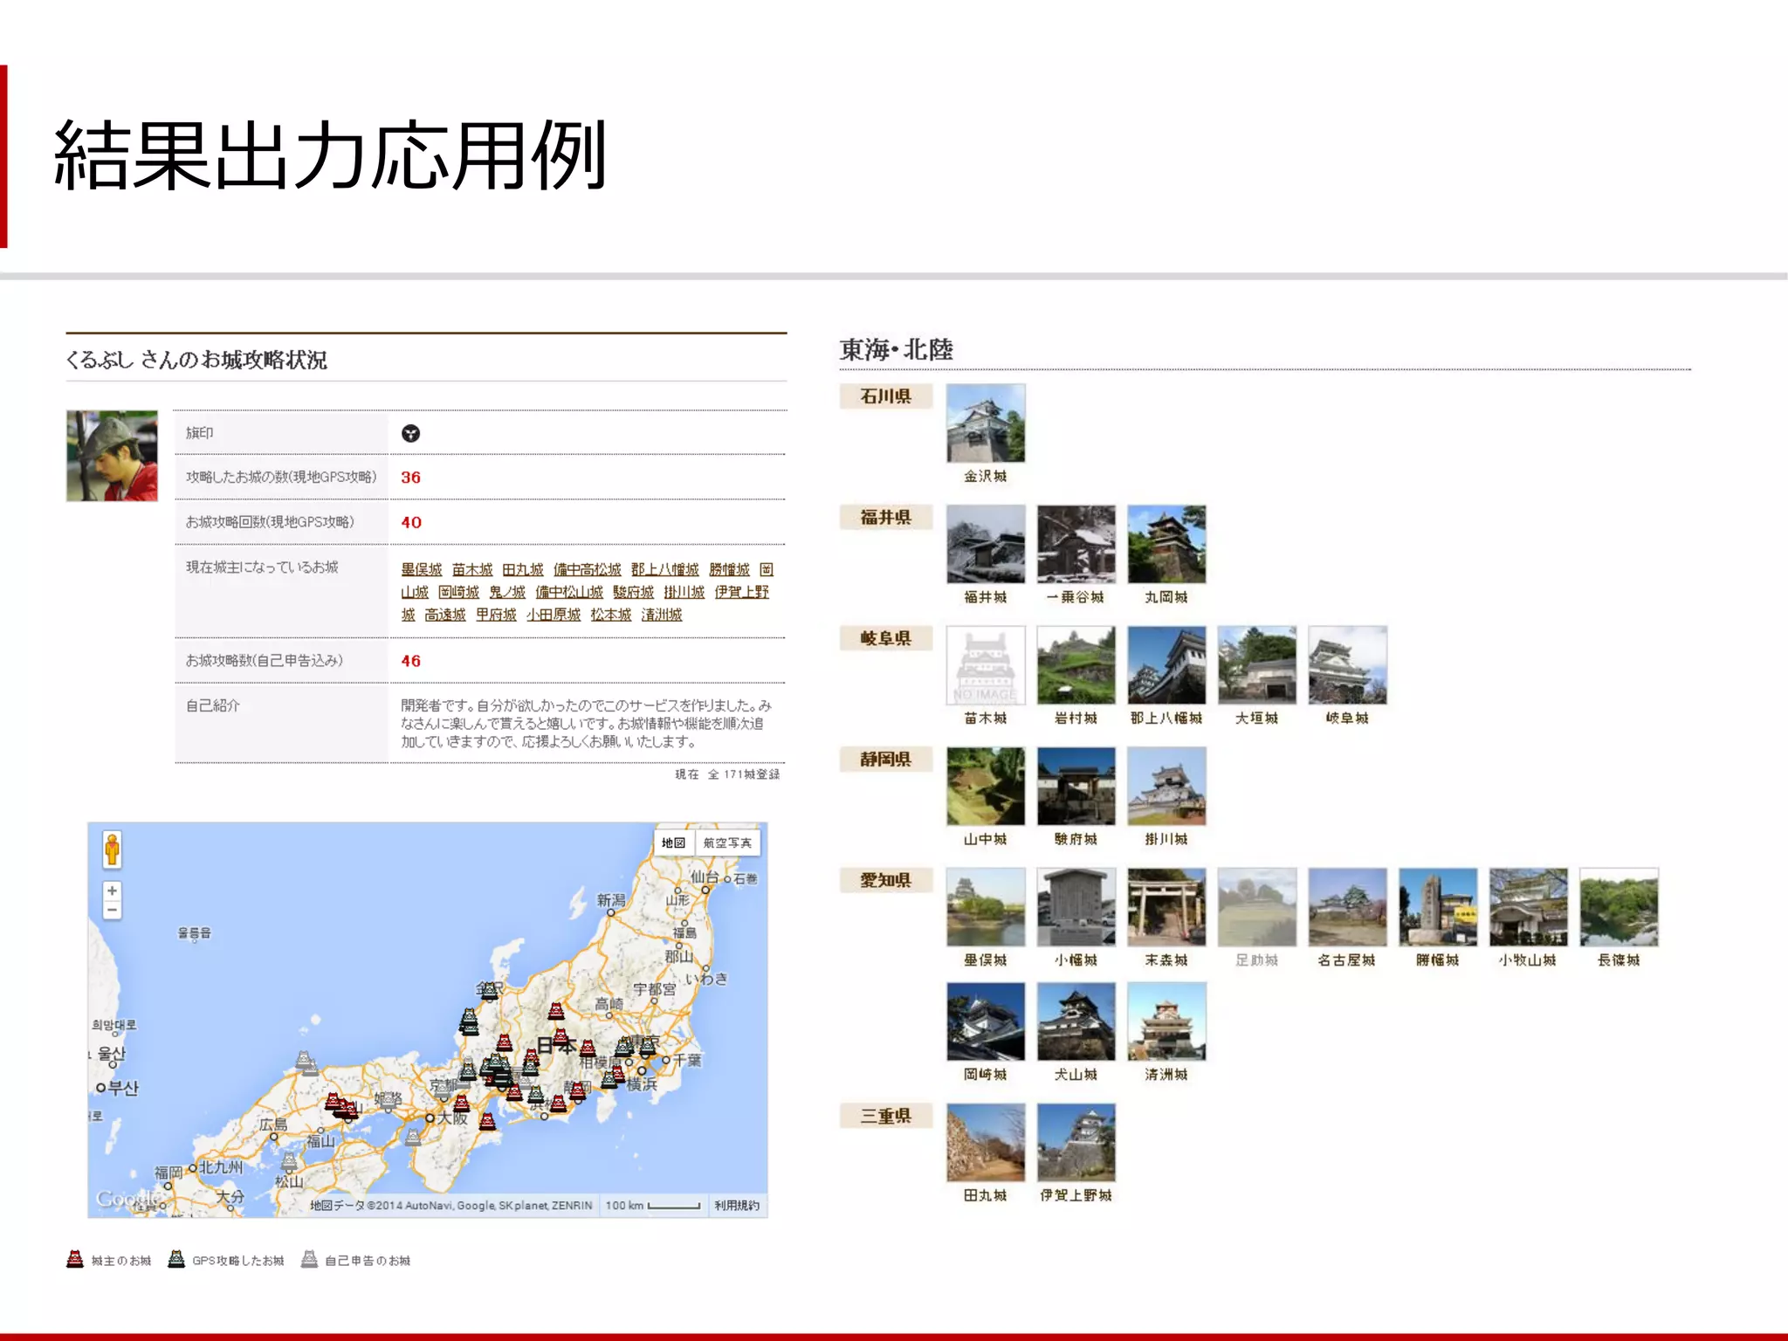Click gray castle marker near 松山 on map

289,1162
